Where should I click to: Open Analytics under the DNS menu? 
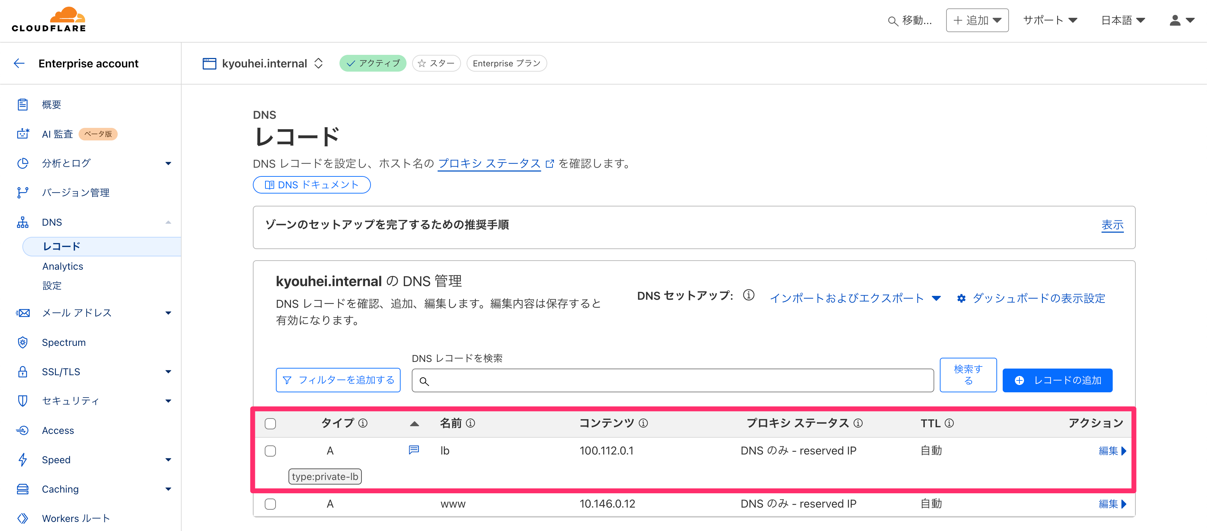(x=63, y=266)
